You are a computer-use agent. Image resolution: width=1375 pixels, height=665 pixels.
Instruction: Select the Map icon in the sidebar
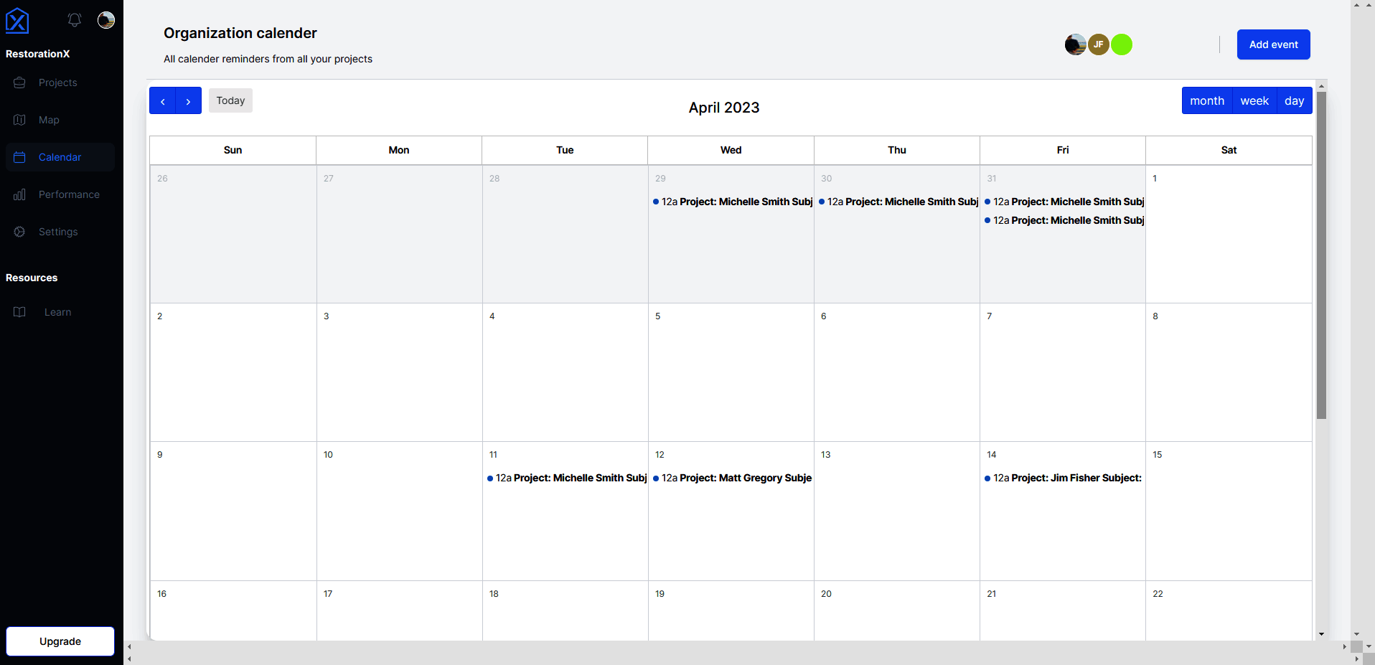pyautogui.click(x=19, y=120)
